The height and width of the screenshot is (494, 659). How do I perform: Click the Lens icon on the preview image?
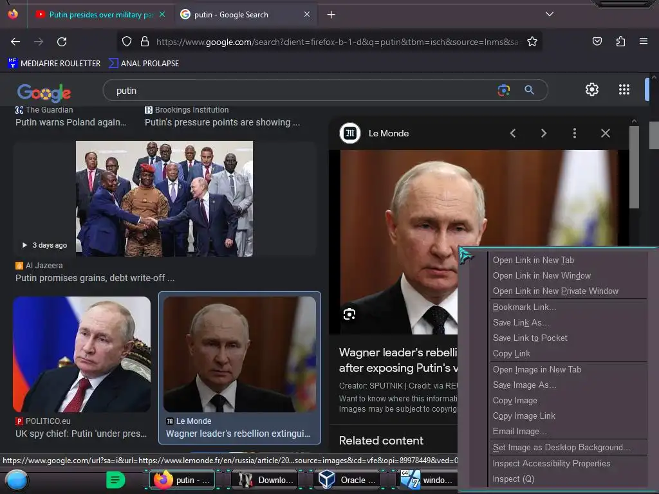(x=349, y=314)
